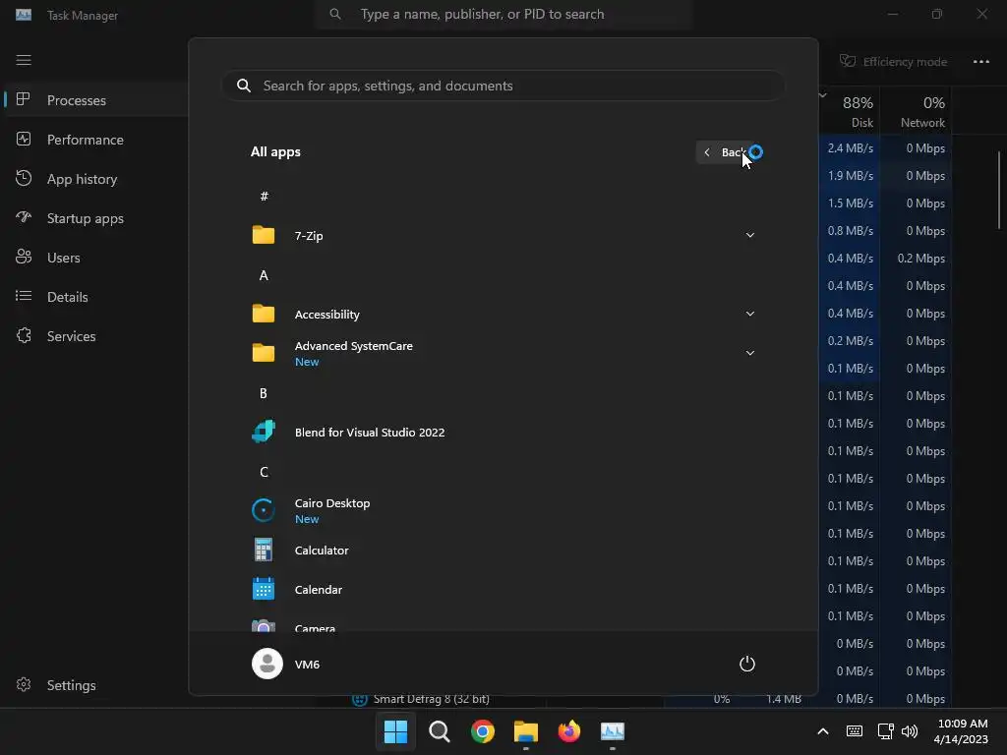Screen dimensions: 1007x755
Task: Expand the 7-Zip folder chevron
Action: (x=750, y=235)
